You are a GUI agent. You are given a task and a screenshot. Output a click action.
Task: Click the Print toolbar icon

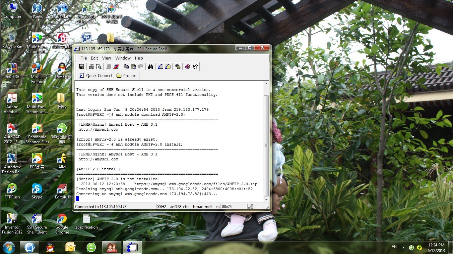click(x=91, y=66)
